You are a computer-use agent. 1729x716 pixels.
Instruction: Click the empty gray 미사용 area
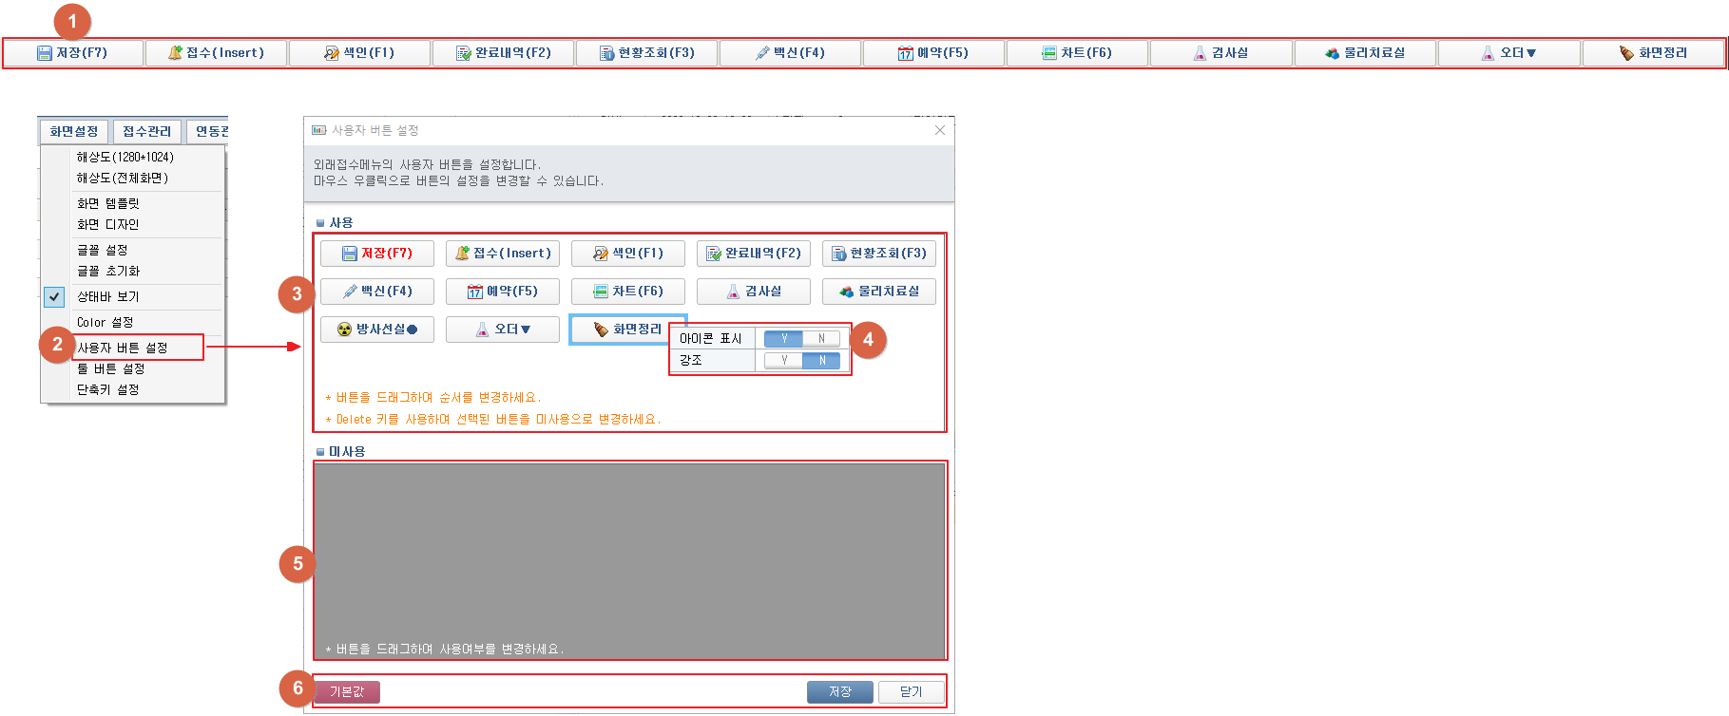click(x=629, y=551)
